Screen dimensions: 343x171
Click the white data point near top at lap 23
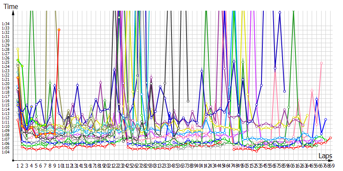tap(119, 17)
